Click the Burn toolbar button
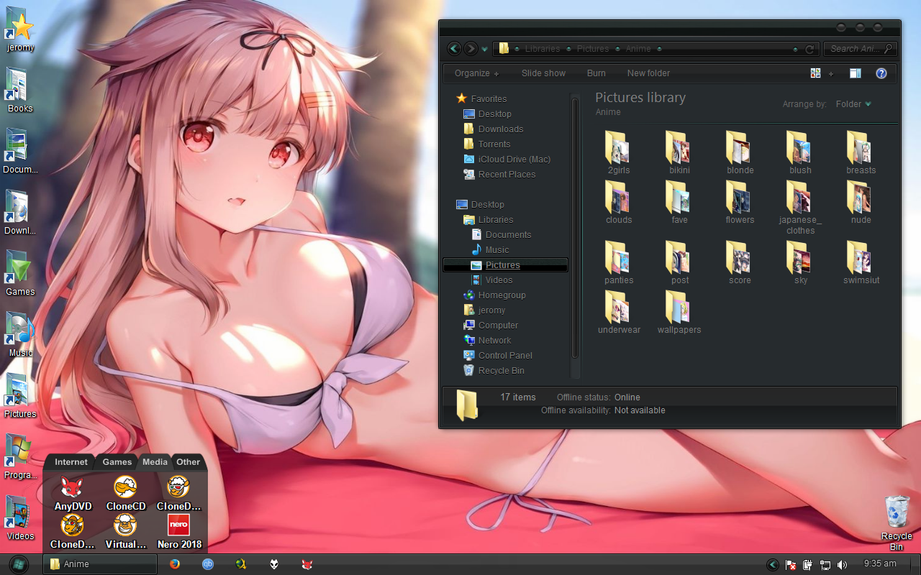 pyautogui.click(x=596, y=73)
